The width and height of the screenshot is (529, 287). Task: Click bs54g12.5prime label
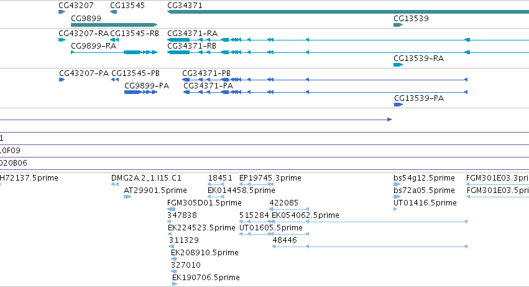[424, 178]
